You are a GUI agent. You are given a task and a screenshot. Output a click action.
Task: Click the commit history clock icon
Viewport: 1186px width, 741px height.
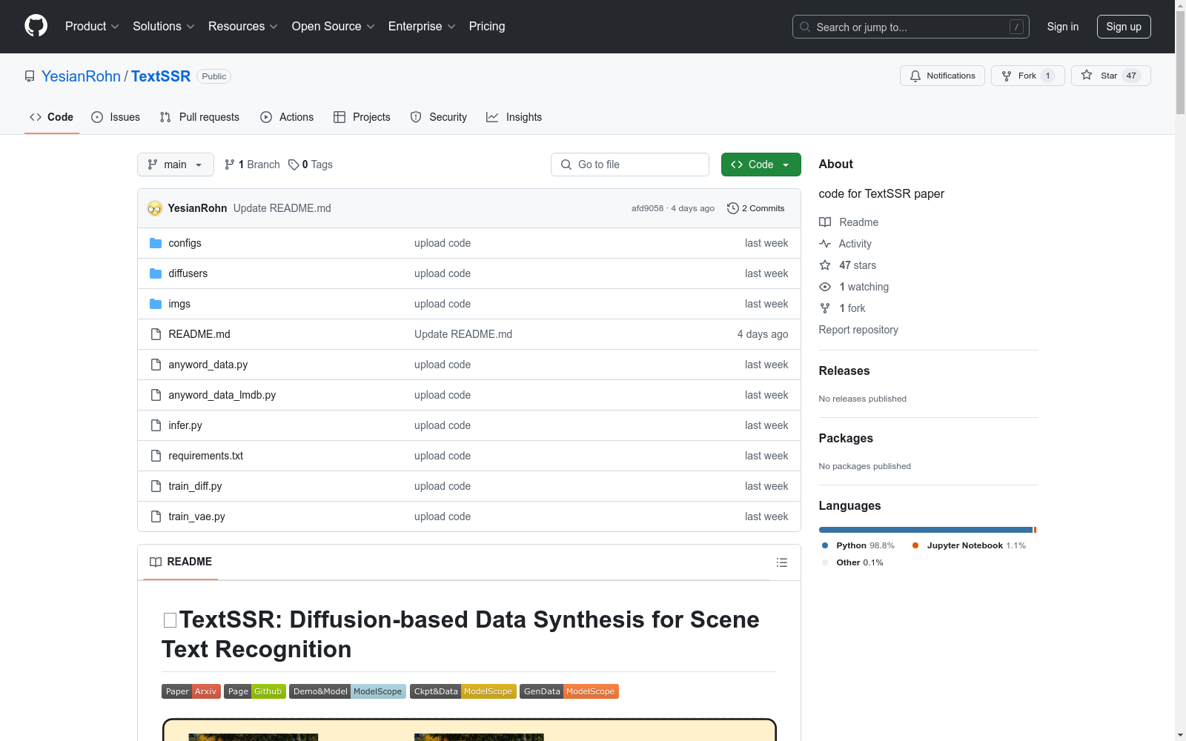[733, 208]
